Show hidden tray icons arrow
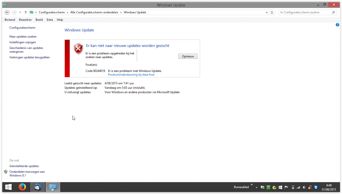The width and height of the screenshot is (342, 194). point(256,187)
